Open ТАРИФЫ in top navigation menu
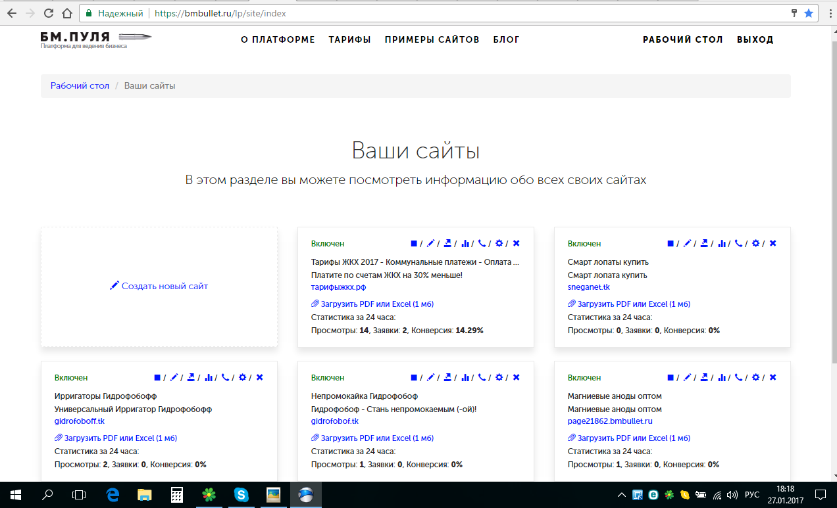The height and width of the screenshot is (508, 837). pos(349,39)
